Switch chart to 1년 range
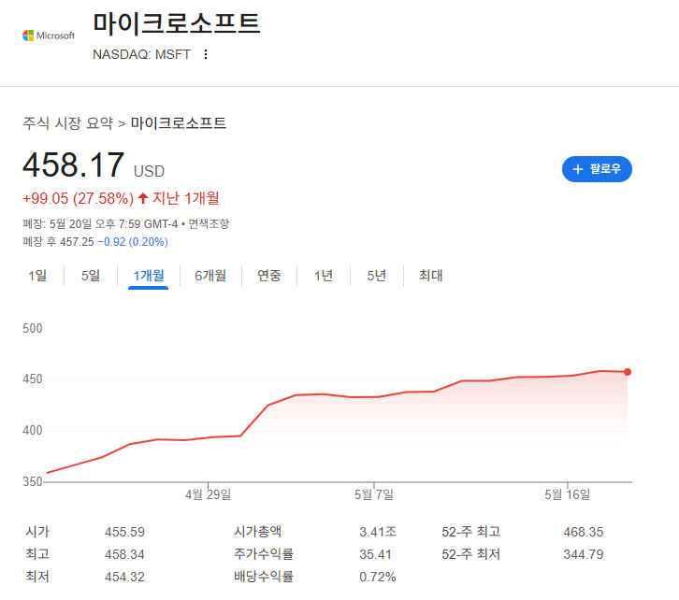Image resolution: width=679 pixels, height=600 pixels. [323, 276]
